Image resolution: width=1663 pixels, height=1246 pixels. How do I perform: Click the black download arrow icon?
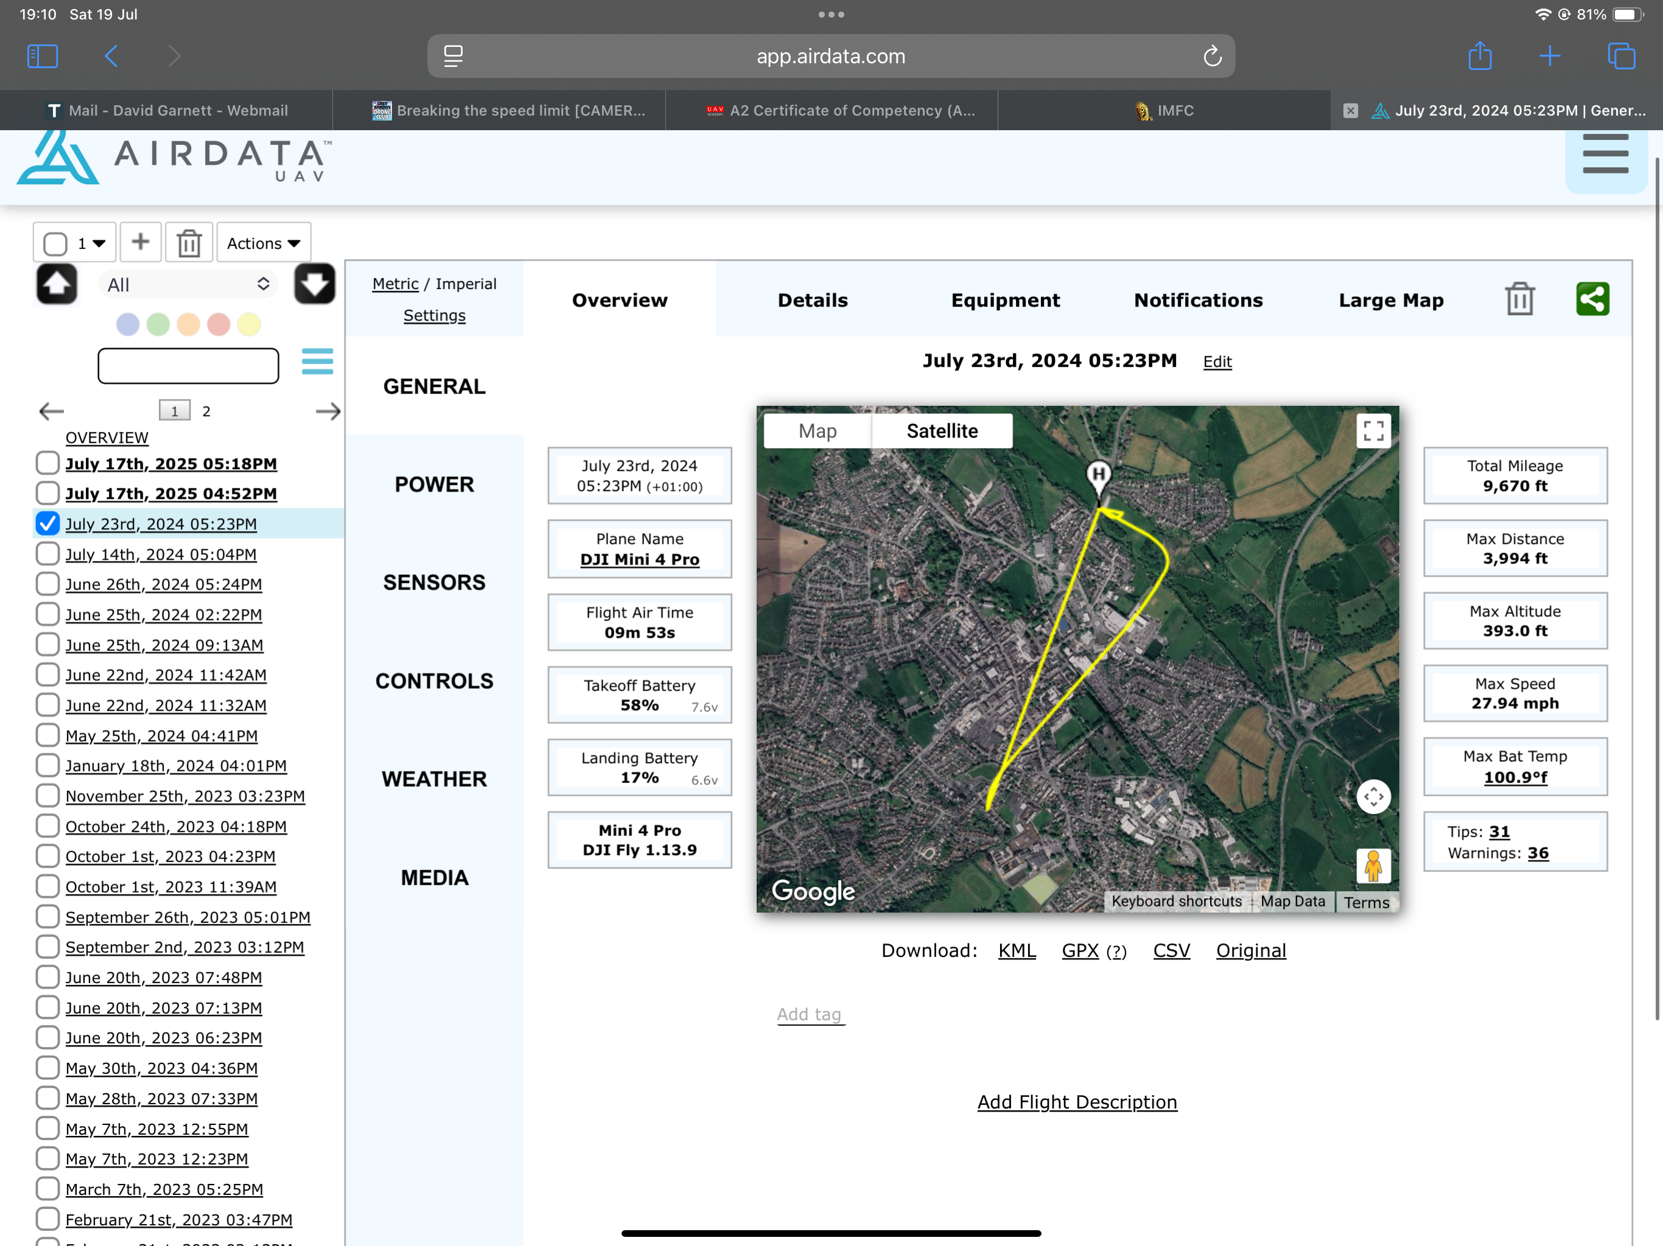tap(314, 284)
